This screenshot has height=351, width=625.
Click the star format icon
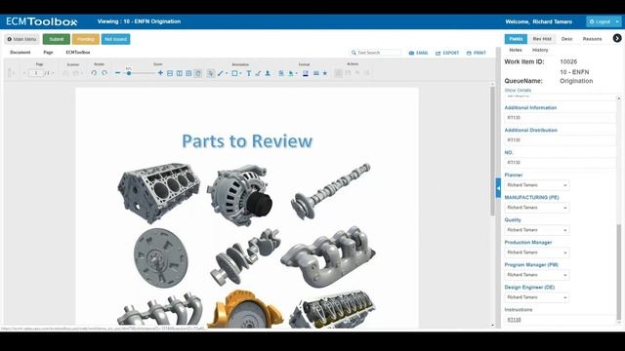(x=325, y=73)
